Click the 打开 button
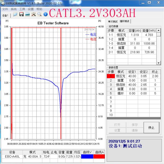 click(x=117, y=125)
